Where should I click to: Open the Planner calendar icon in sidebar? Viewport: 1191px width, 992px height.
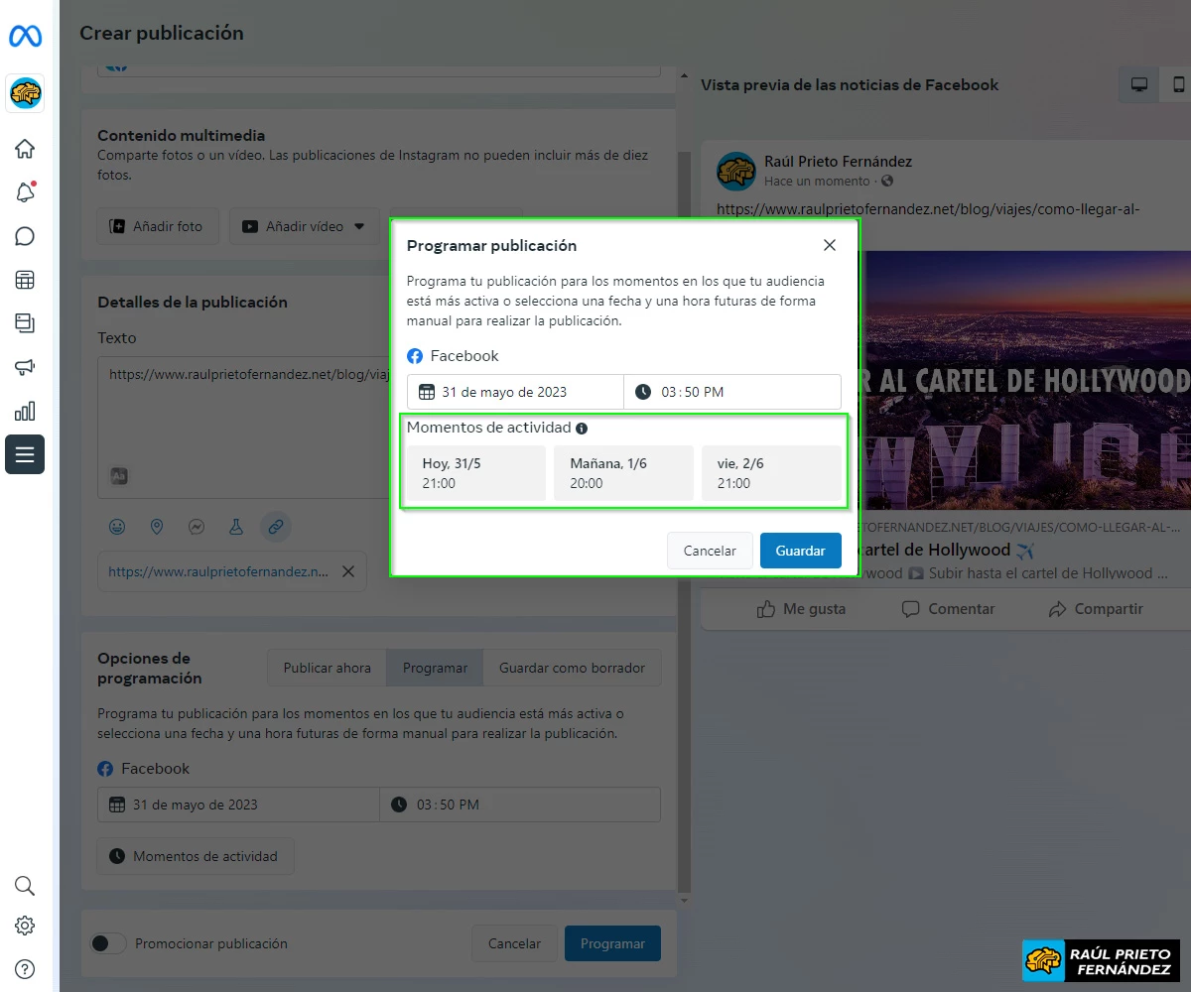(25, 279)
